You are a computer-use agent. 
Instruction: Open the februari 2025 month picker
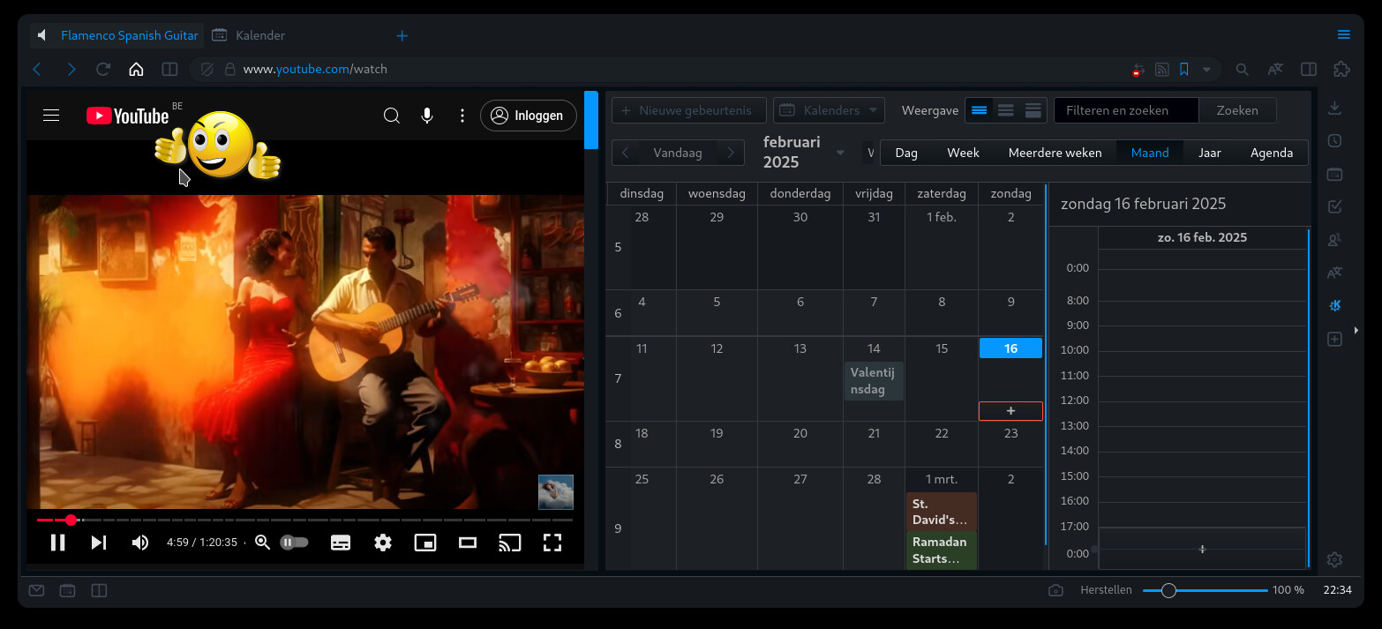click(803, 152)
